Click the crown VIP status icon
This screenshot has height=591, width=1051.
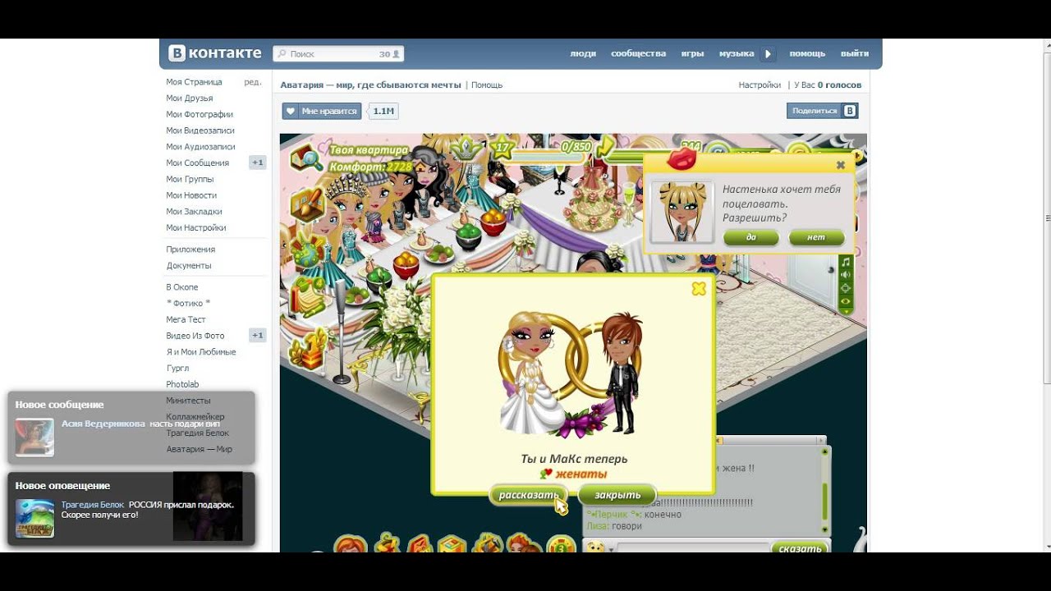coord(466,149)
